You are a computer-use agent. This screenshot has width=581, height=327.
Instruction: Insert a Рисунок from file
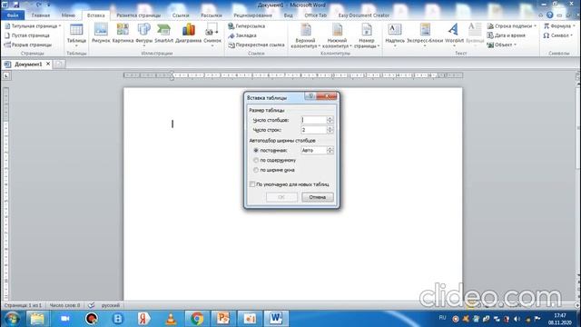tap(101, 34)
